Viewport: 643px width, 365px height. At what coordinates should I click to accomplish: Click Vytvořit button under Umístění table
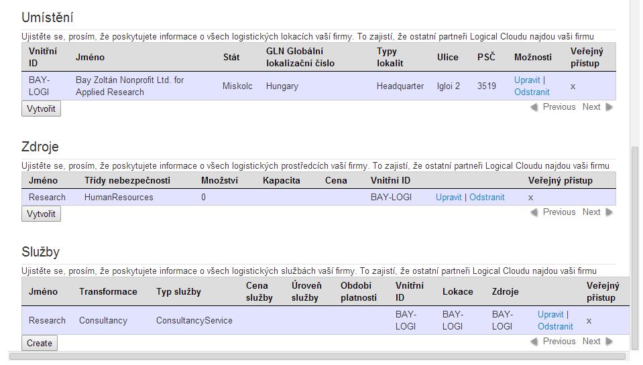[x=41, y=109]
